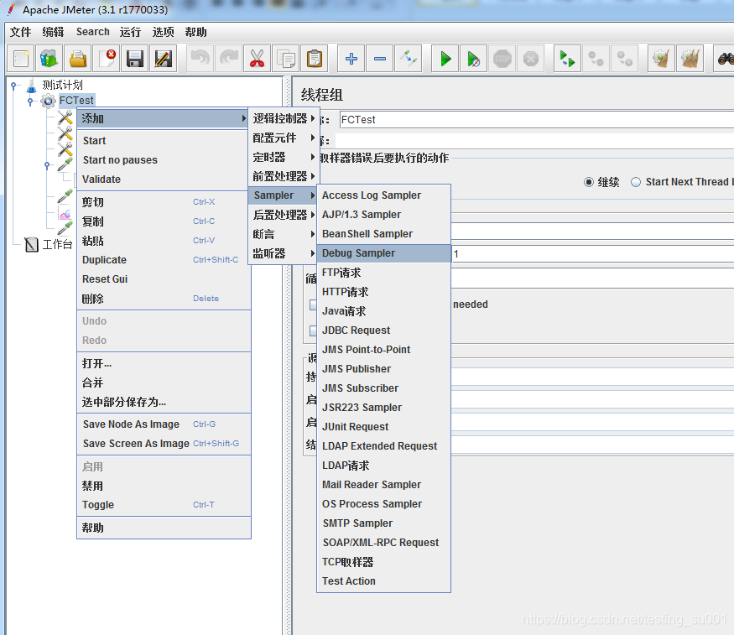The image size is (734, 635).
Task: Click the Remote Stop All icon
Action: 596,59
